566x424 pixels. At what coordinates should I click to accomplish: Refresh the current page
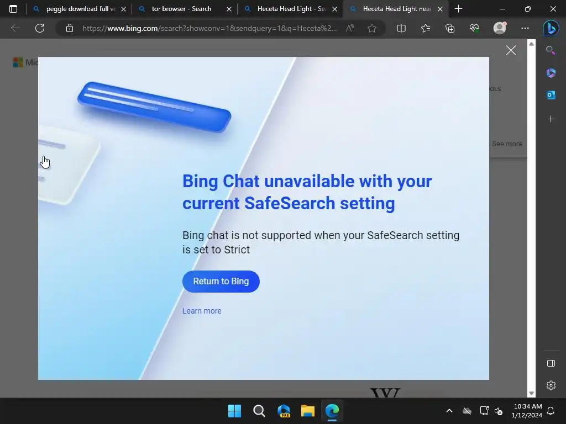click(x=40, y=28)
